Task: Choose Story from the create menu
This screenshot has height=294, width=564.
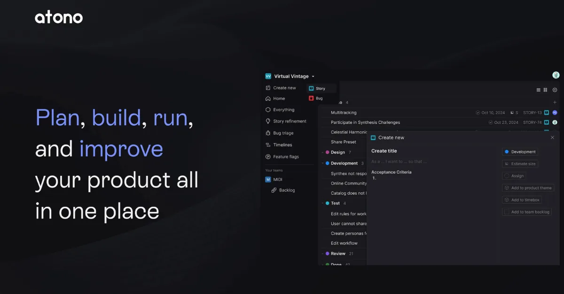Action: pyautogui.click(x=322, y=88)
